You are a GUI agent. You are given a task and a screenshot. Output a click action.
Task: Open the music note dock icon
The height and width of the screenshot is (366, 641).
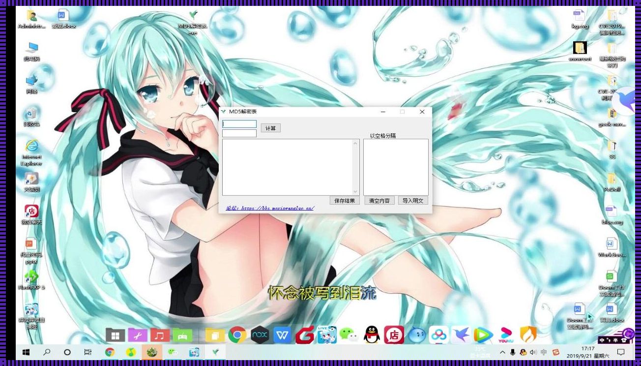pyautogui.click(x=160, y=335)
